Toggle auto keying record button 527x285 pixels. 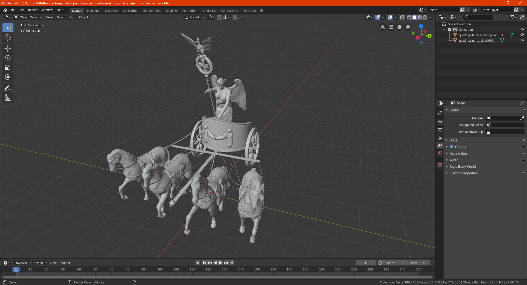[197, 263]
